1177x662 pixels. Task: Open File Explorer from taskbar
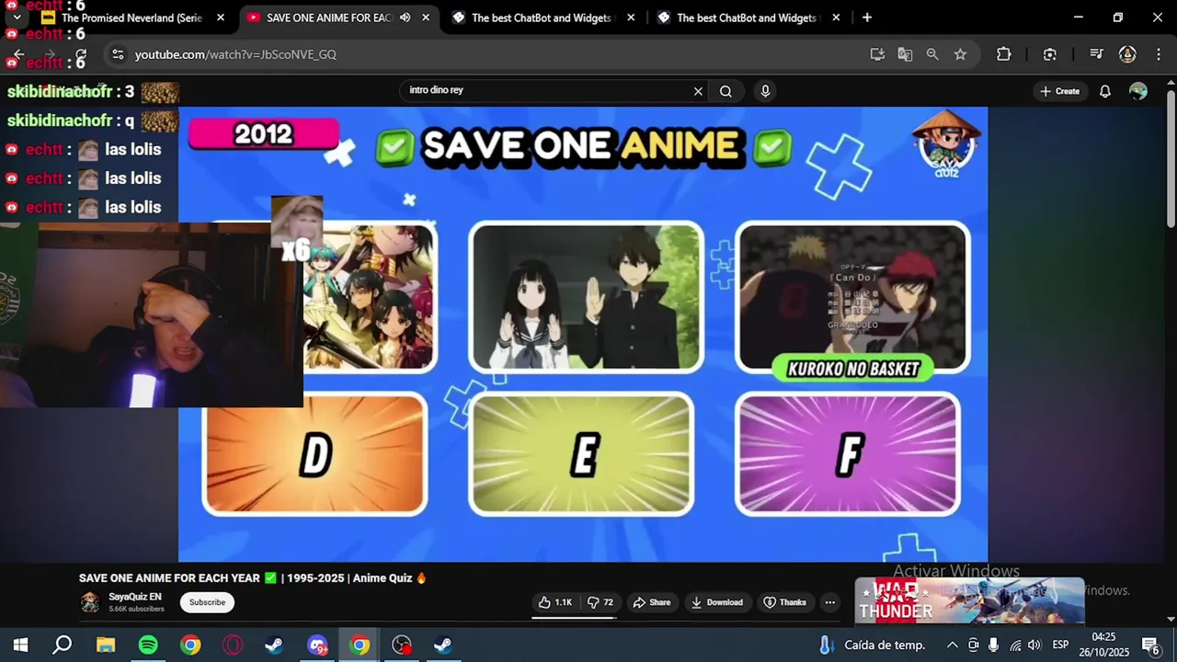106,645
